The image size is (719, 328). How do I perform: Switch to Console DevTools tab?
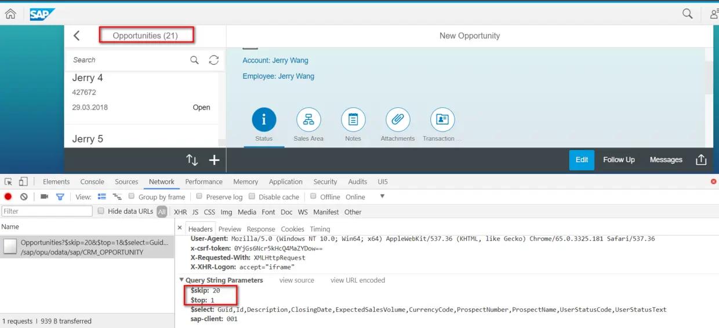(x=92, y=181)
